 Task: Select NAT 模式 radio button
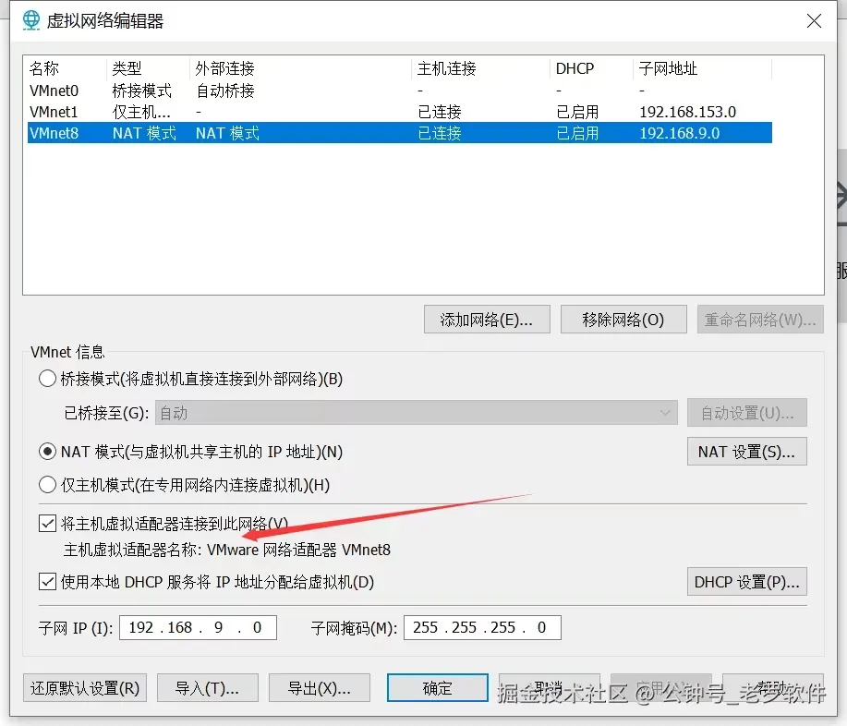[x=47, y=452]
